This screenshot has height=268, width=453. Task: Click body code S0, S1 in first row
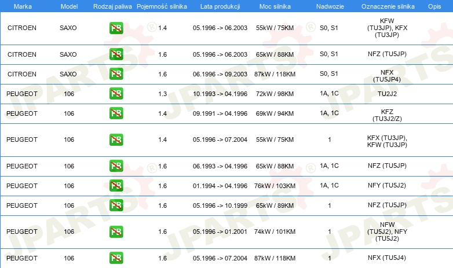[329, 28]
